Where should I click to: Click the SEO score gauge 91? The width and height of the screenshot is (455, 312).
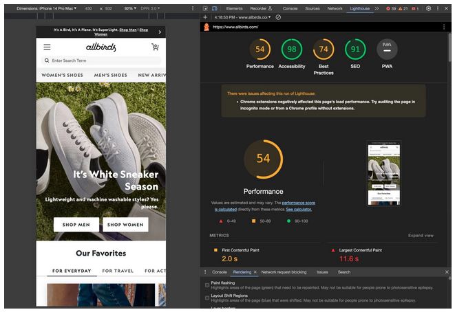click(355, 49)
